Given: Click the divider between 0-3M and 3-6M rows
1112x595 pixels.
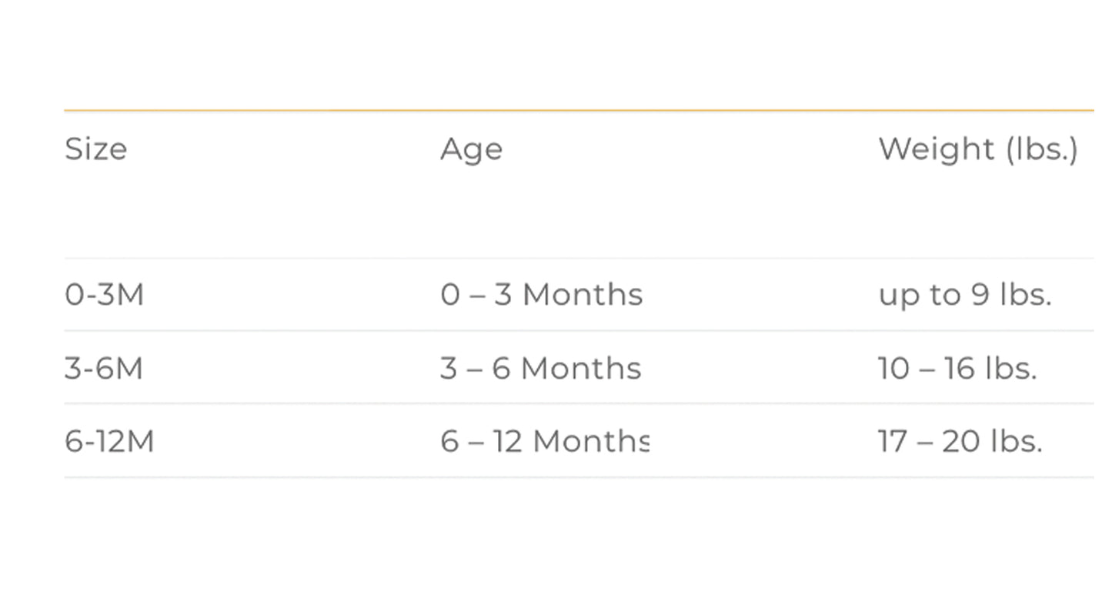Looking at the screenshot, I should (x=579, y=331).
